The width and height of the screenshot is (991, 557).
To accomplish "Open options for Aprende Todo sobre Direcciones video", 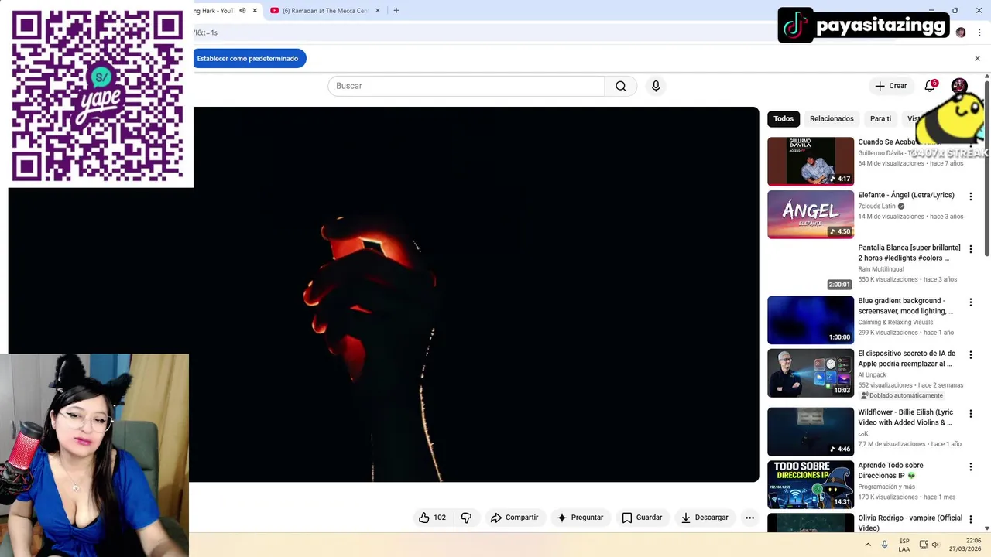I will [970, 467].
